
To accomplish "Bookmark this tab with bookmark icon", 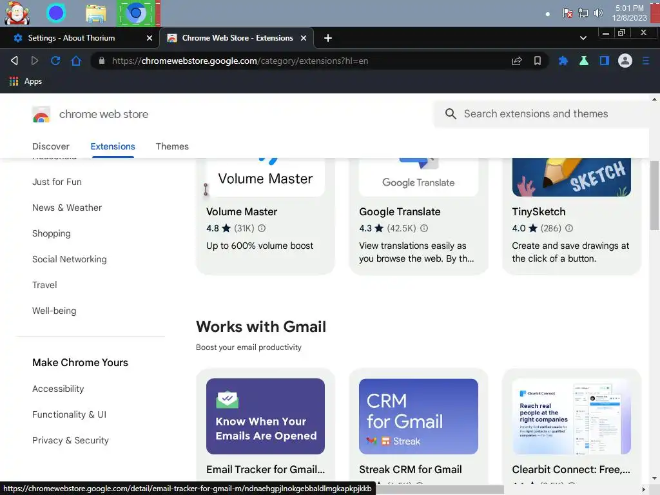I will [538, 61].
